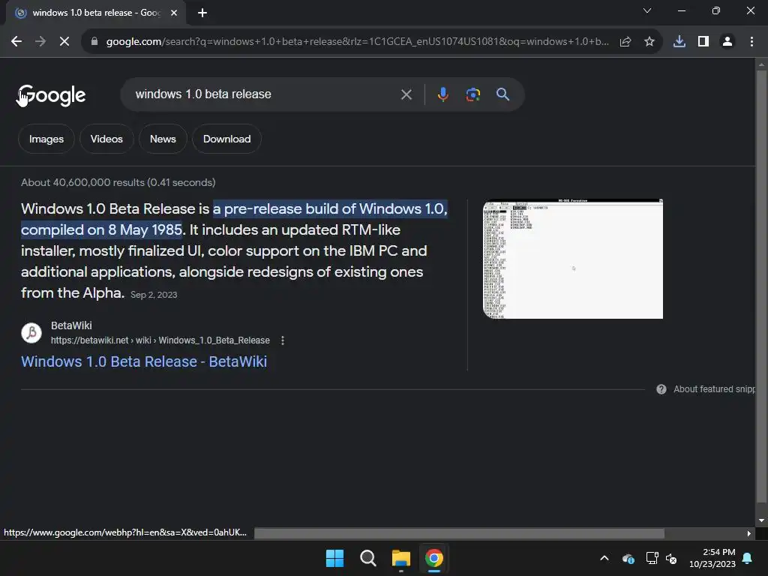
Task: Click the BetaWiki site favicon
Action: (x=31, y=332)
